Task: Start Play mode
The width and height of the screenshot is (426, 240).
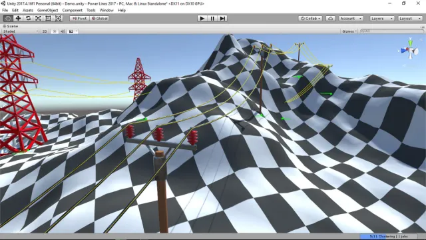Action: (x=202, y=18)
